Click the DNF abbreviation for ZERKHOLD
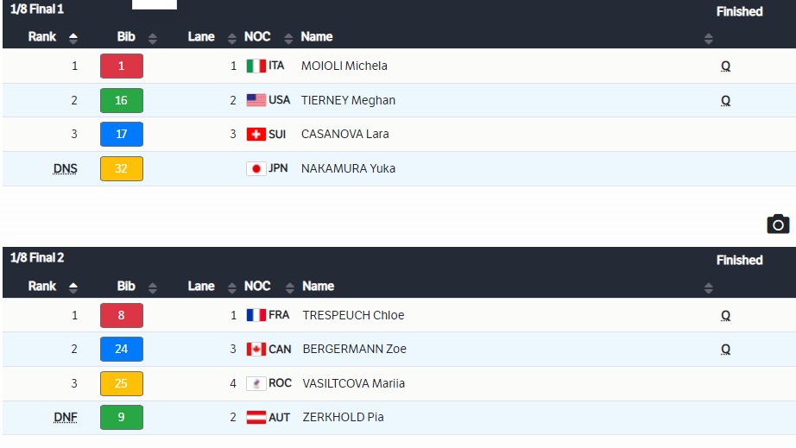Screen dimensions: 796x448 66,417
